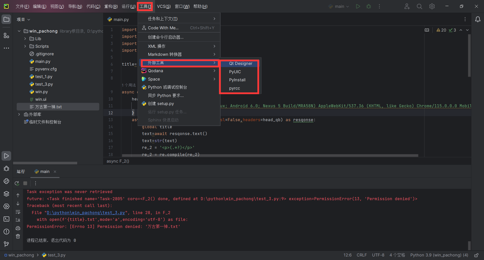Open the Git version control panel
Image resolution: width=484 pixels, height=260 pixels.
point(6,244)
